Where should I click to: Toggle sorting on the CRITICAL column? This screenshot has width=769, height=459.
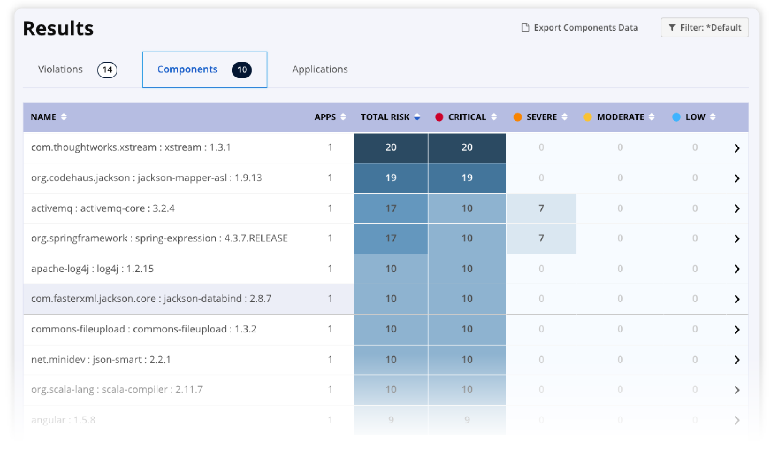(495, 117)
